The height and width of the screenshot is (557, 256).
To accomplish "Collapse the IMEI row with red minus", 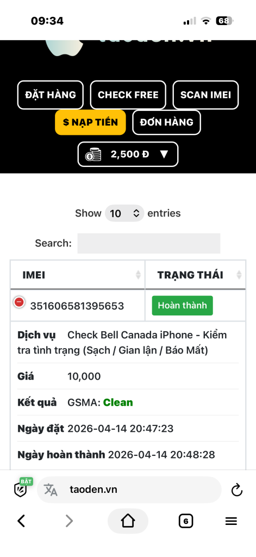I will [x=19, y=302].
